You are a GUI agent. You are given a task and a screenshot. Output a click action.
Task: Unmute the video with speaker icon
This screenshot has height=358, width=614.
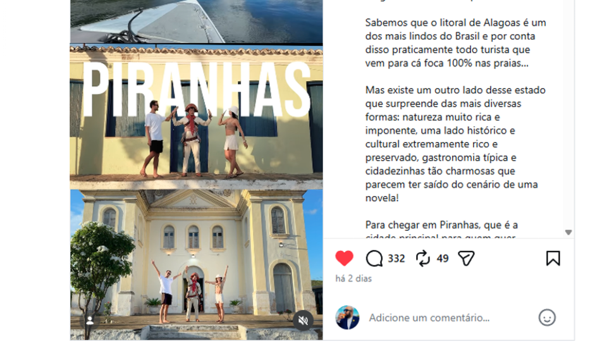click(303, 321)
